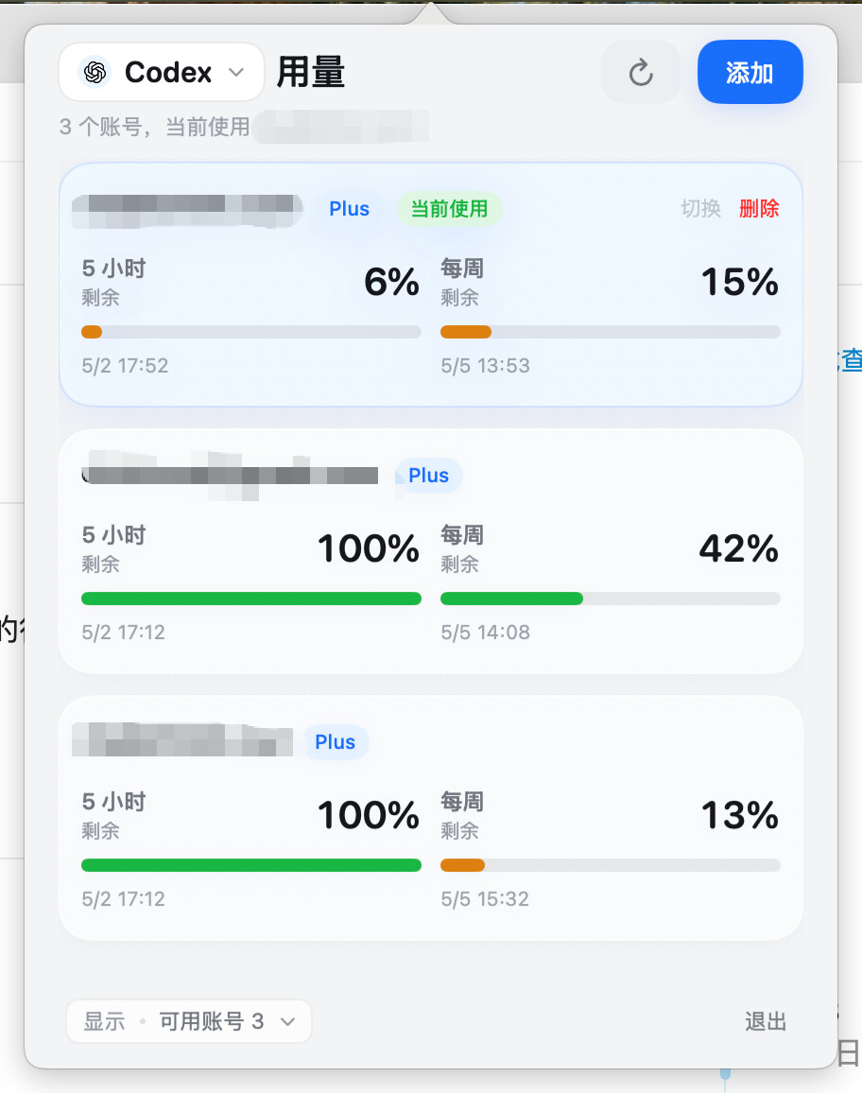Select the third account card
862x1093 pixels.
coord(431,818)
